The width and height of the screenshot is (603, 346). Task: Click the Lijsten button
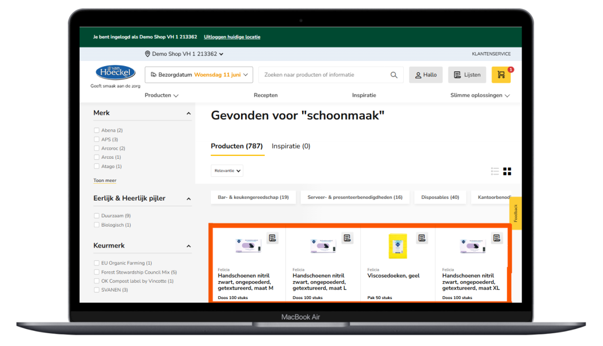coord(467,75)
